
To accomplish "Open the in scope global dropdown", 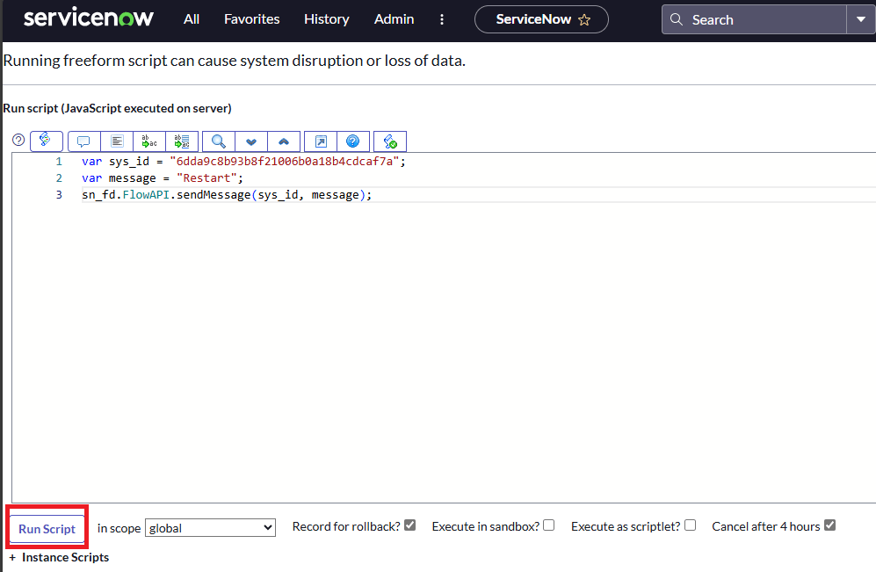I will [x=210, y=528].
